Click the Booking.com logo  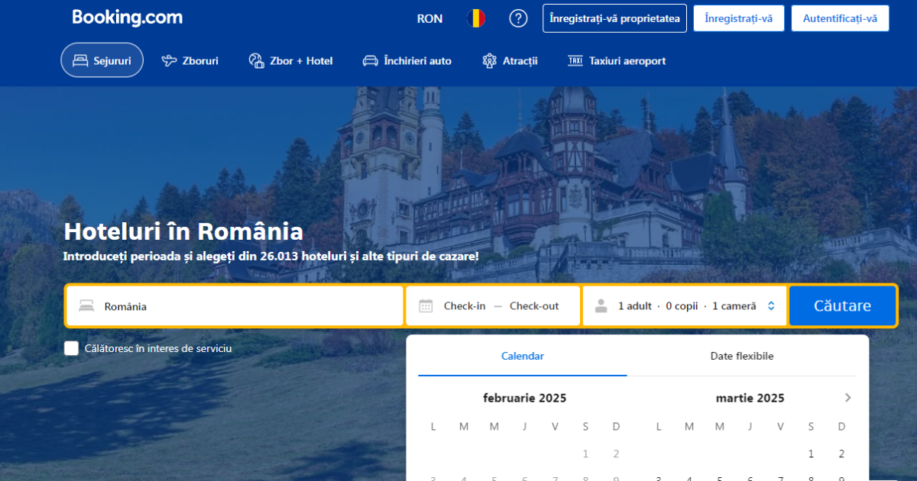(x=127, y=17)
